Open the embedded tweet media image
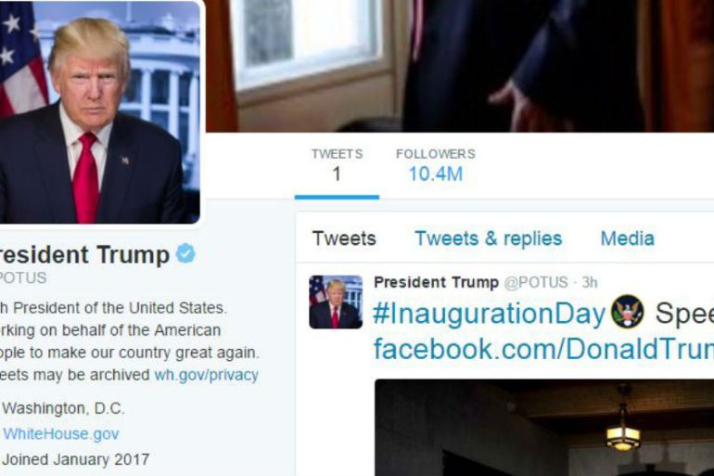The height and width of the screenshot is (476, 714). point(544,427)
